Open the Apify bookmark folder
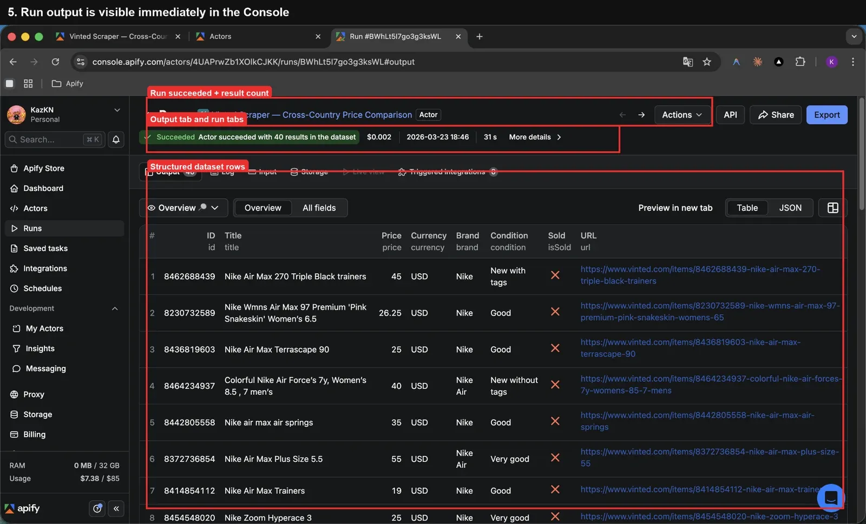The width and height of the screenshot is (866, 524). point(67,83)
